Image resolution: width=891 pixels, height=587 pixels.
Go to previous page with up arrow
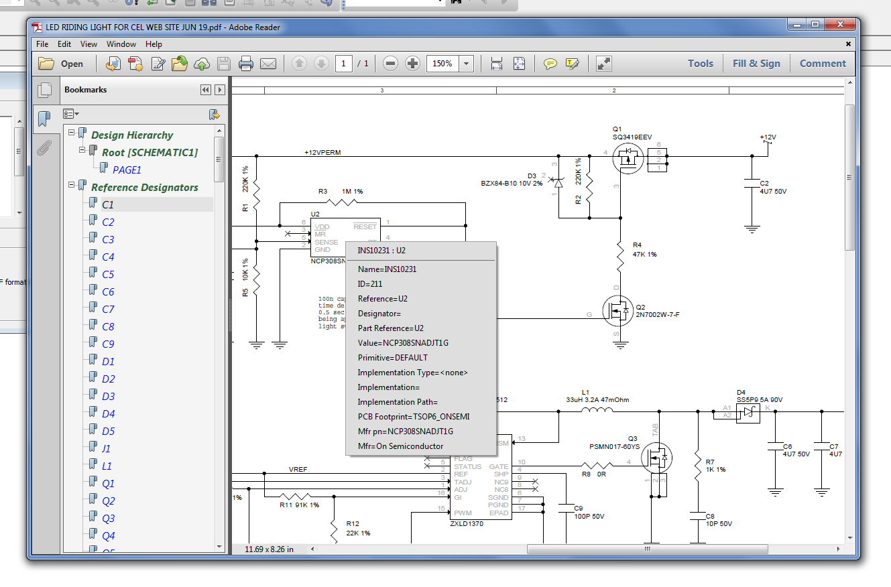point(299,64)
